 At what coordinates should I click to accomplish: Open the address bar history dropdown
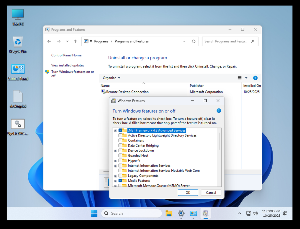(x=184, y=41)
